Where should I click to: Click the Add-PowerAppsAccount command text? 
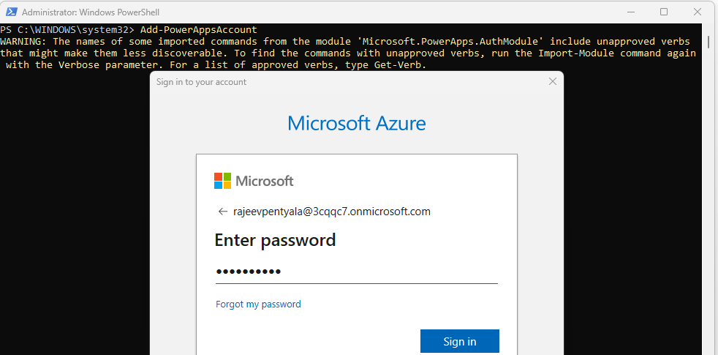tap(199, 30)
